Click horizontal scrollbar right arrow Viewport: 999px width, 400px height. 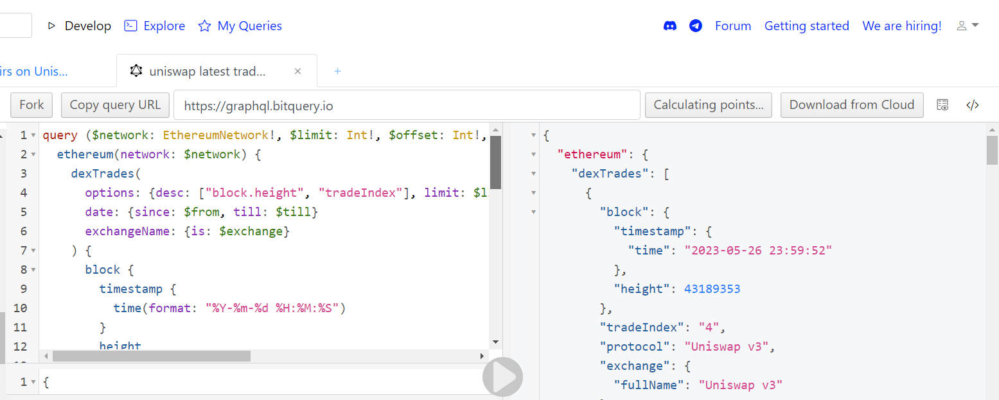pyautogui.click(x=482, y=356)
